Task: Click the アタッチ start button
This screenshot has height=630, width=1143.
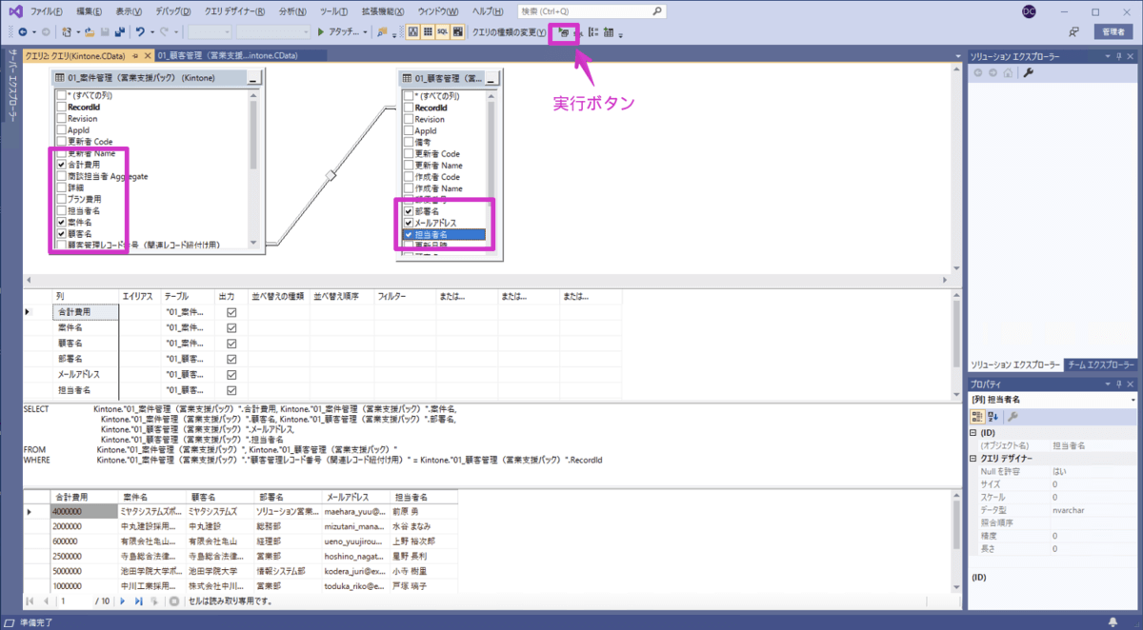Action: pos(341,32)
